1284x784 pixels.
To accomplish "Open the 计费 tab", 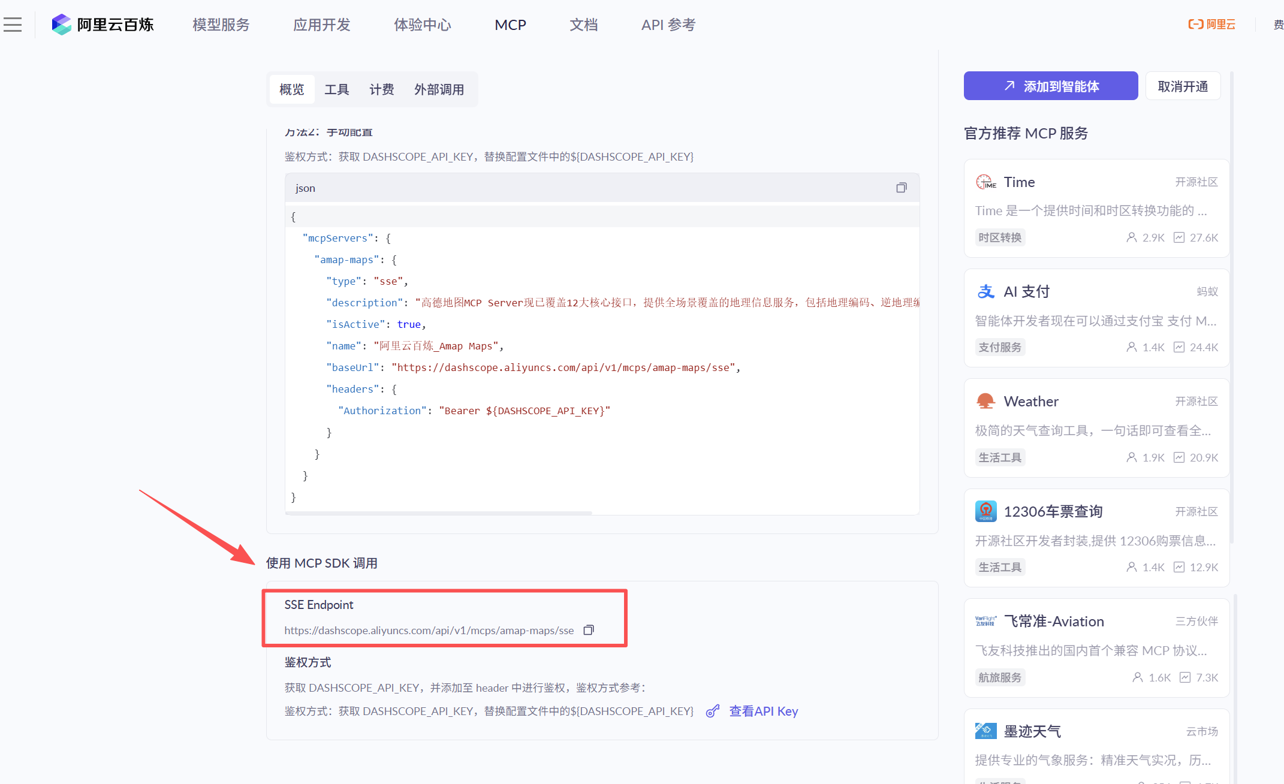I will click(381, 89).
